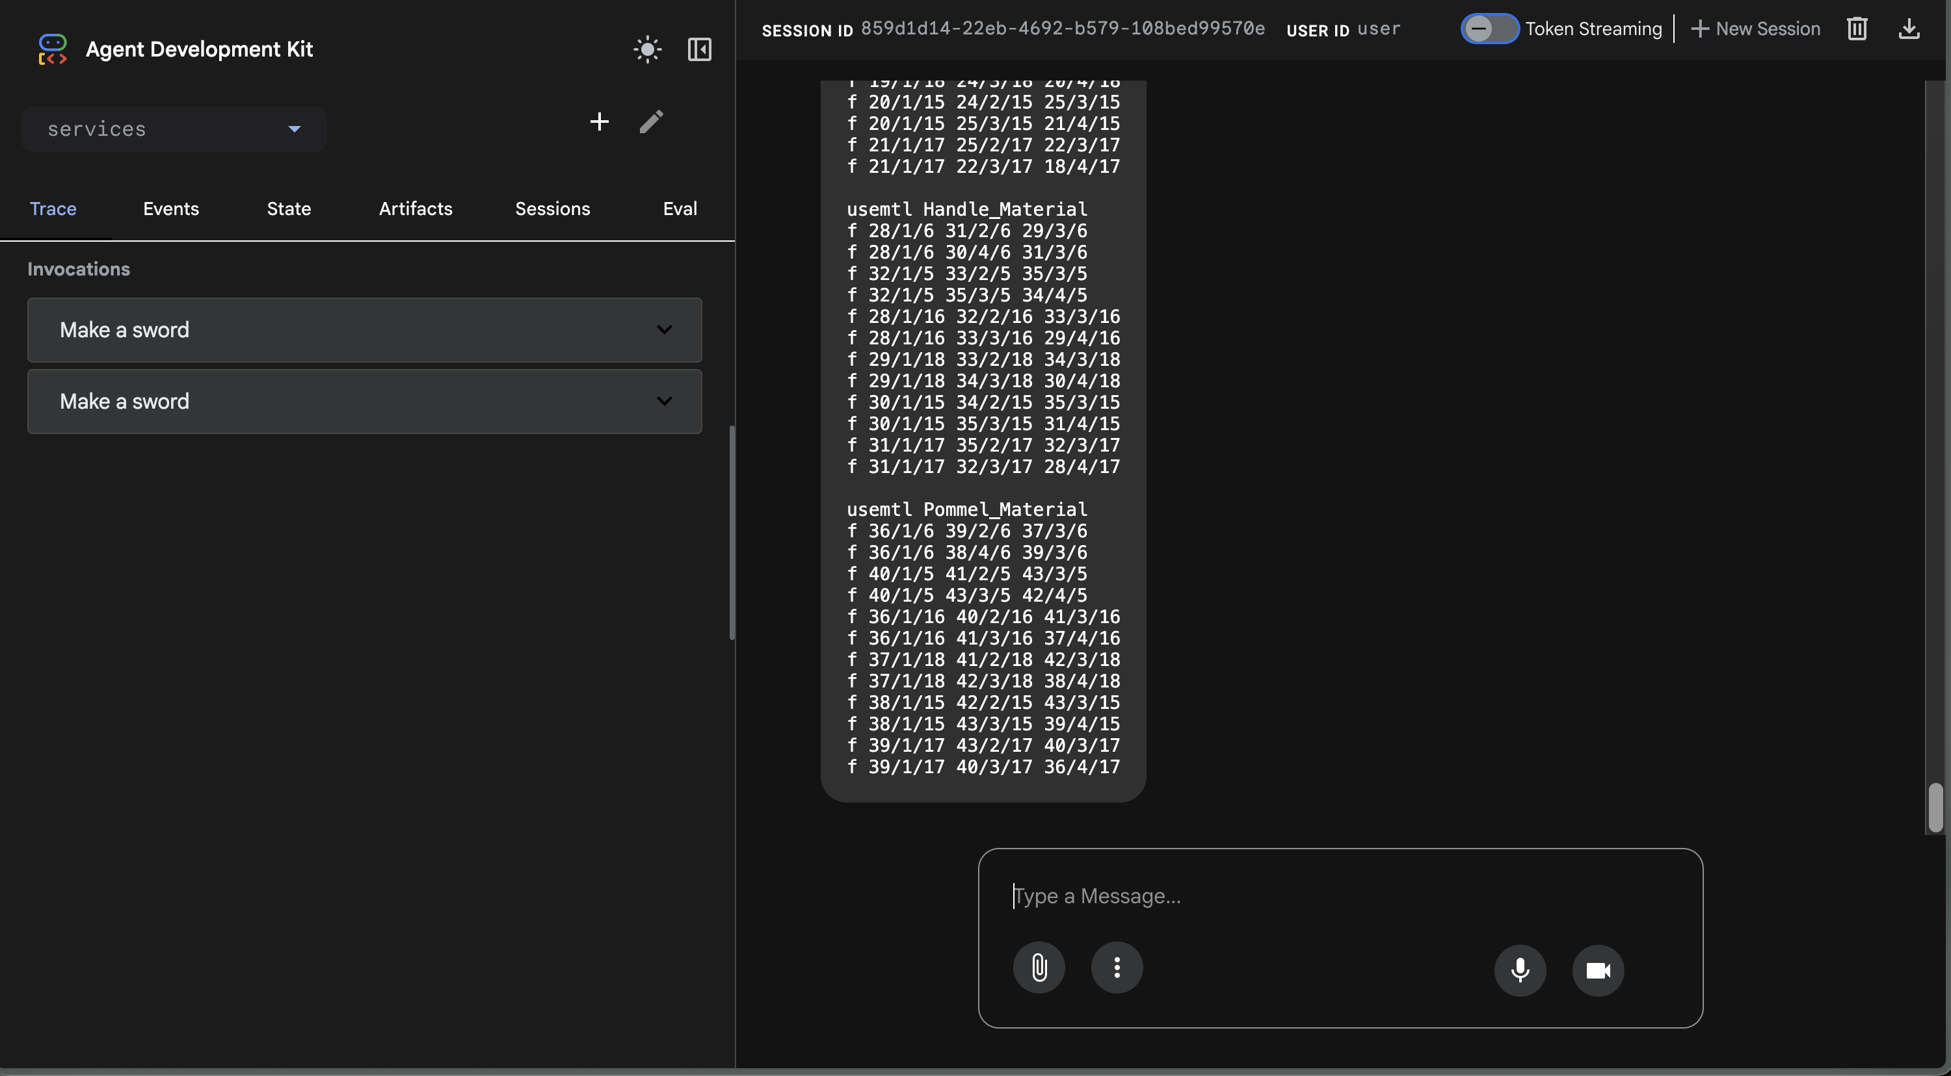Export session with the download icon

point(1909,29)
